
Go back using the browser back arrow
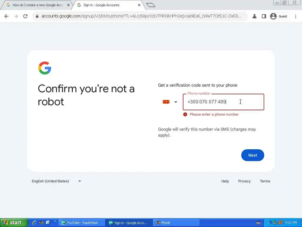point(6,16)
